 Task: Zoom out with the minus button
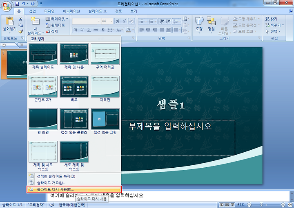pos(249,205)
